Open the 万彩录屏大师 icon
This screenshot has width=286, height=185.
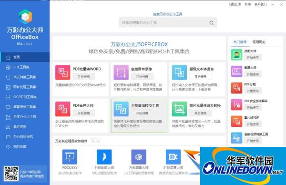coord(173,157)
